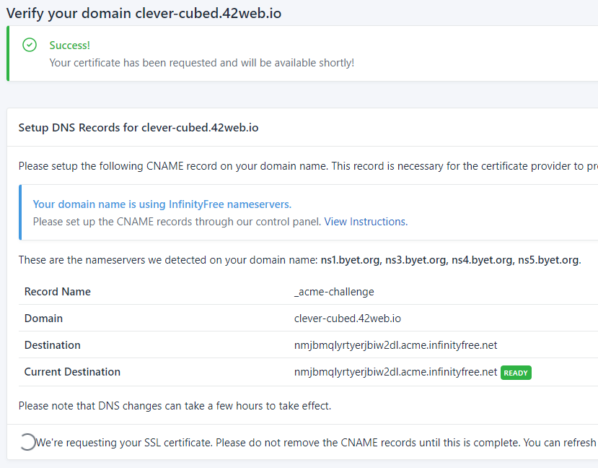
Task: Click the green success checkmark icon
Action: [x=30, y=45]
